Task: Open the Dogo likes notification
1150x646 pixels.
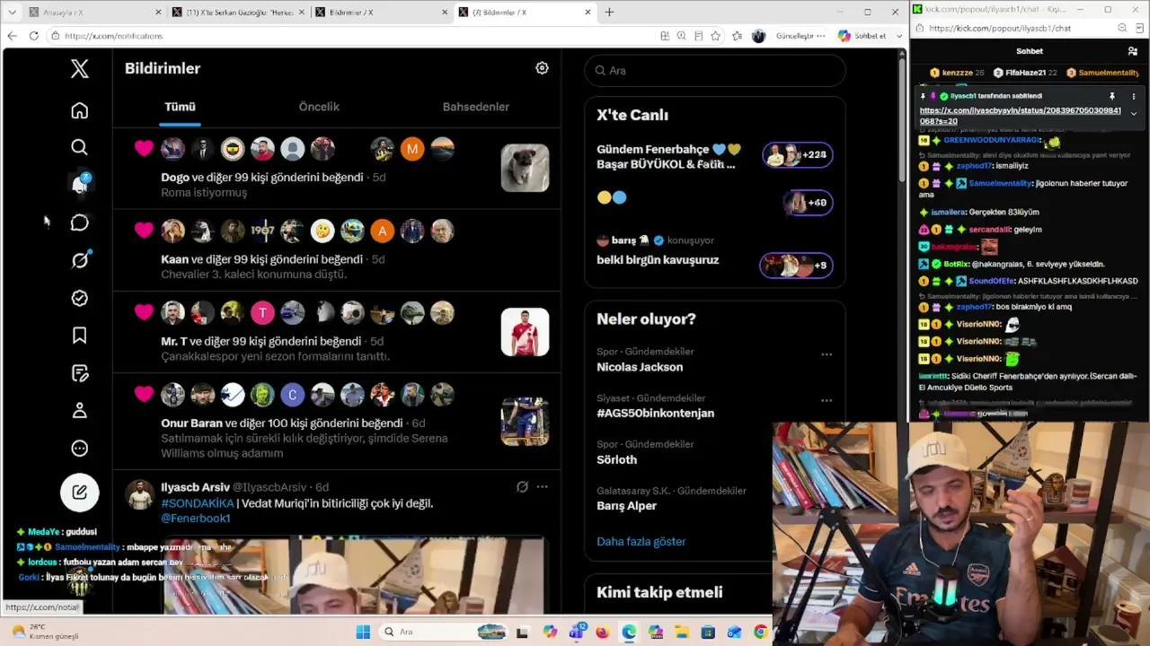Action: [x=337, y=168]
